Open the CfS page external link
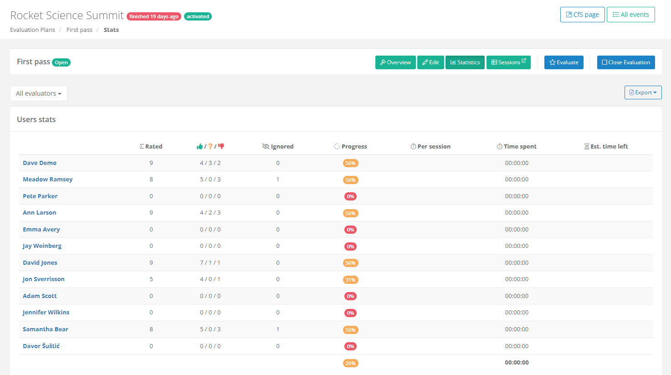The width and height of the screenshot is (671, 375). pos(582,15)
